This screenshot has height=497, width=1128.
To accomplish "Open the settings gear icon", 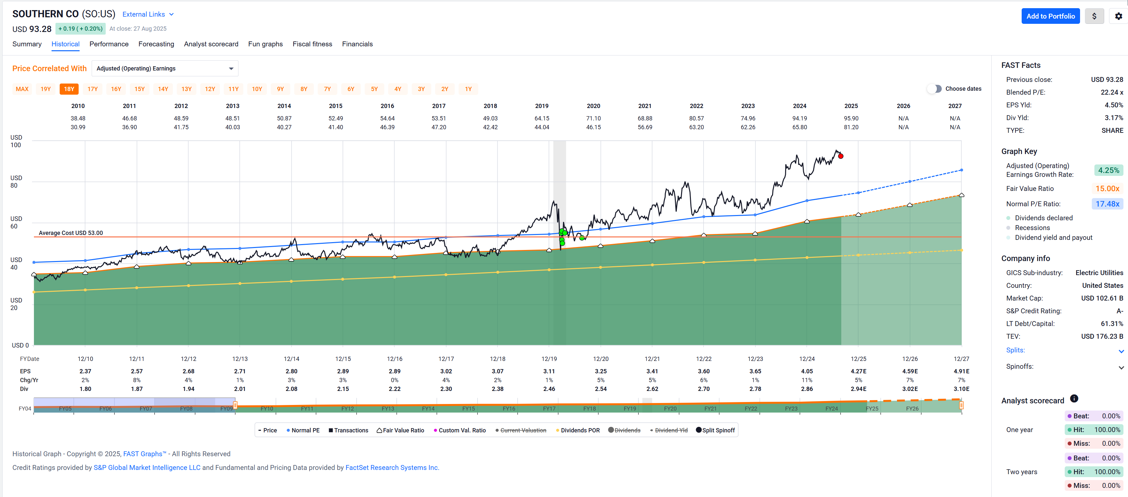I will [1118, 16].
